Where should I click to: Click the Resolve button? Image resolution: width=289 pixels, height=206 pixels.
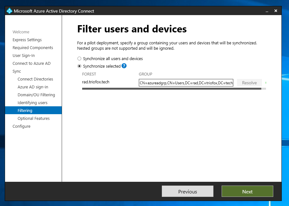click(249, 83)
